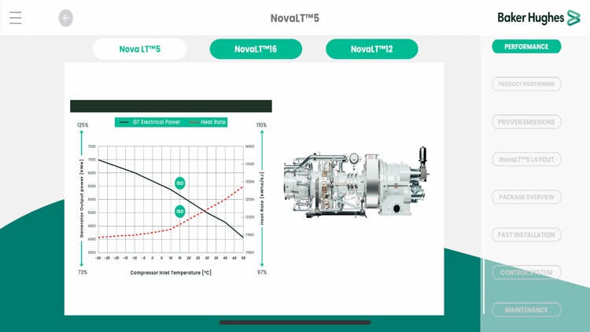The width and height of the screenshot is (590, 332).
Task: Open Fast Installation section
Action: pos(526,234)
